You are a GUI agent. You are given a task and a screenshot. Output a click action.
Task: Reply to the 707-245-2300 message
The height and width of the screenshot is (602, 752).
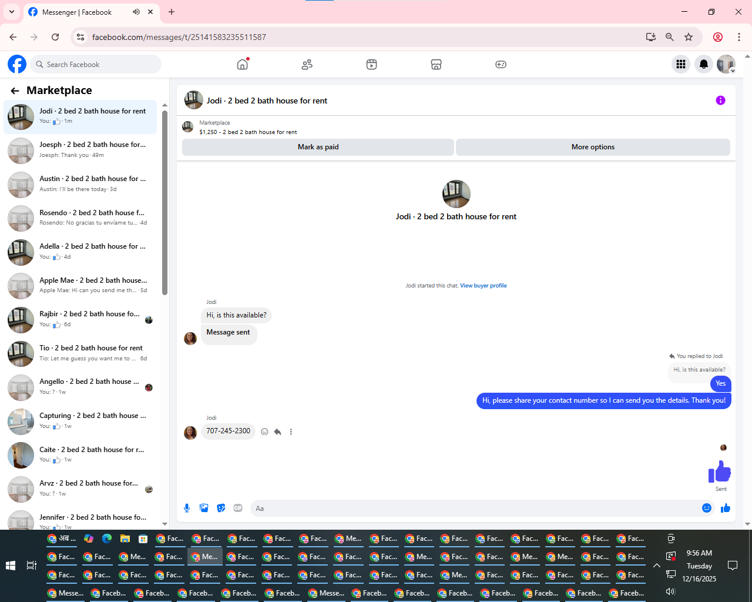(277, 432)
